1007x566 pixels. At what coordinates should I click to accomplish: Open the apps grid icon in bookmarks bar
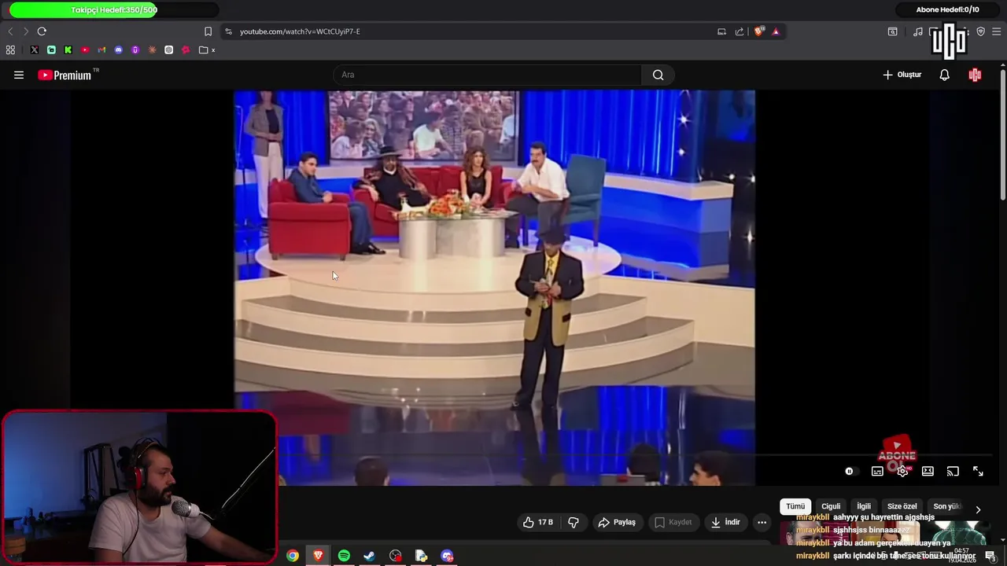pyautogui.click(x=10, y=50)
